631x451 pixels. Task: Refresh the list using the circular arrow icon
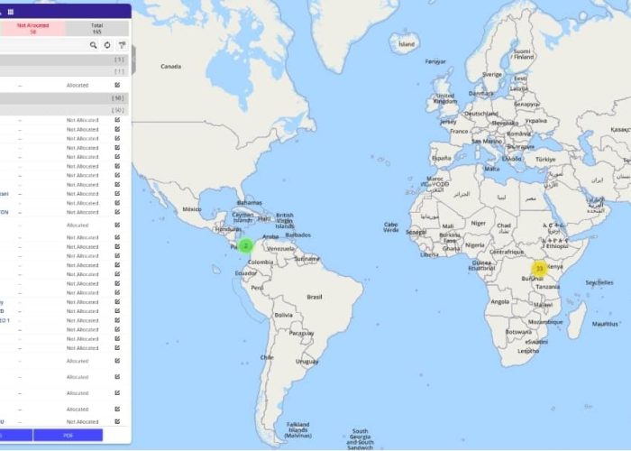point(107,44)
